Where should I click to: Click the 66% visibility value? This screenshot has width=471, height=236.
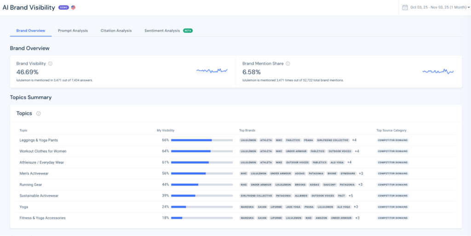tap(166, 140)
